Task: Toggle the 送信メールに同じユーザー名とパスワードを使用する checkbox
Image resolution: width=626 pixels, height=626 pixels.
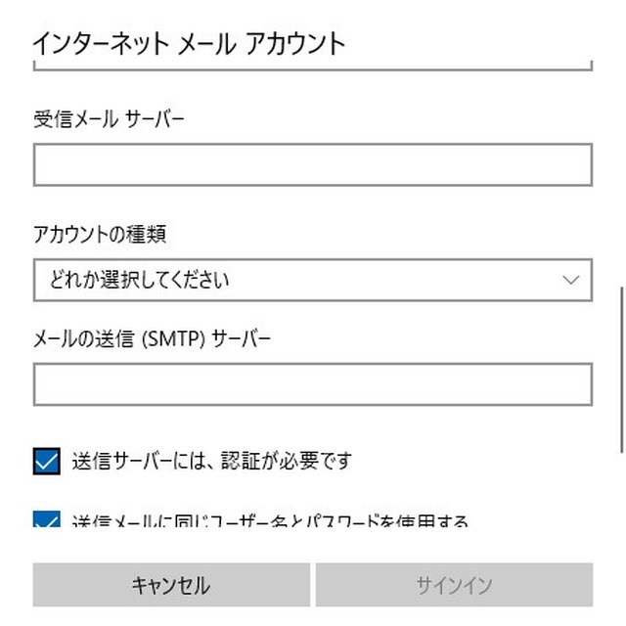Action: point(47,520)
